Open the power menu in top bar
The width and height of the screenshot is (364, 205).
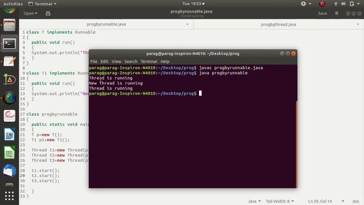click(x=355, y=4)
